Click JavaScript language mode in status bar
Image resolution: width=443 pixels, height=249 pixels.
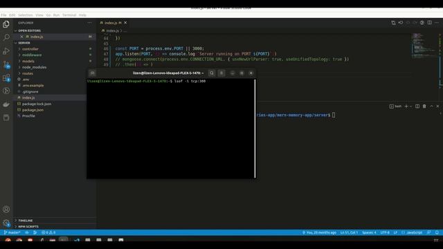coord(414,232)
